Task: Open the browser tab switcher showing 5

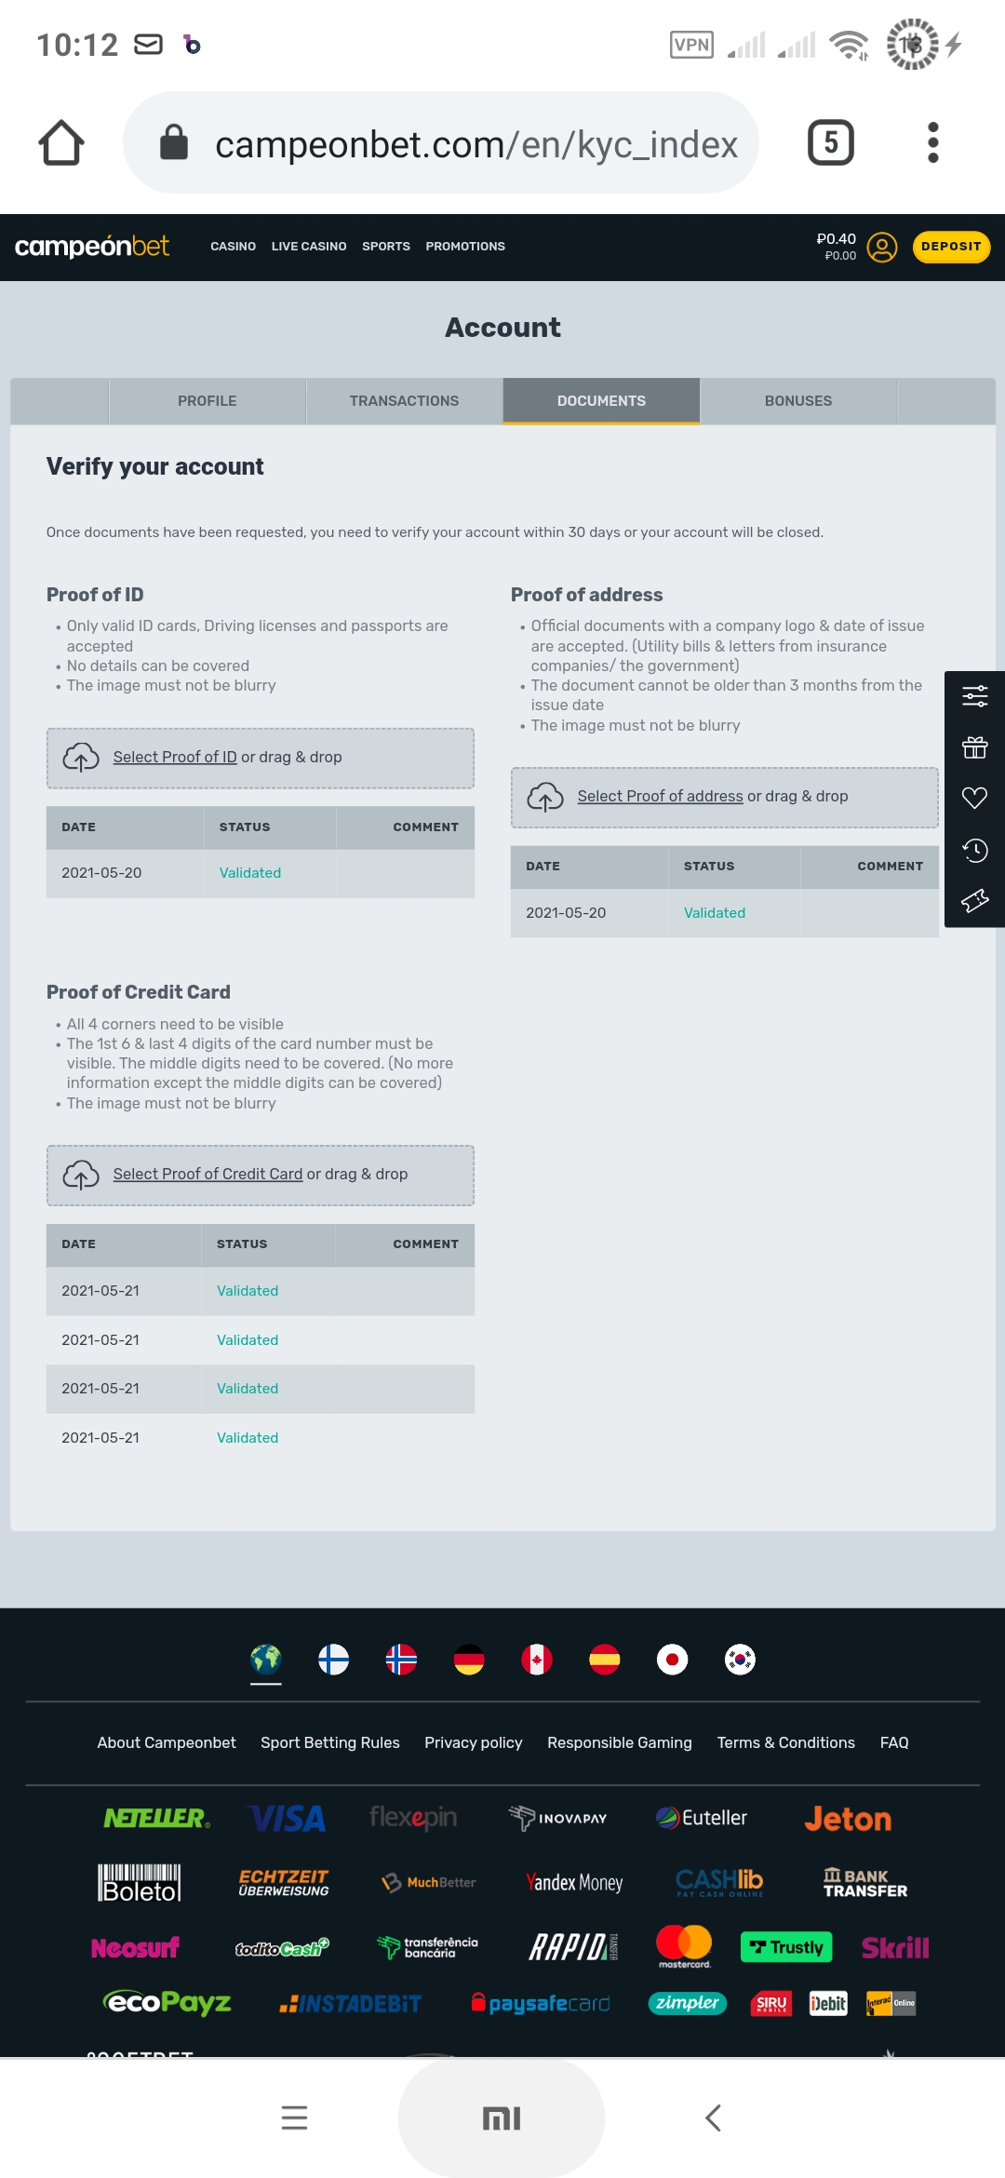Action: point(830,143)
